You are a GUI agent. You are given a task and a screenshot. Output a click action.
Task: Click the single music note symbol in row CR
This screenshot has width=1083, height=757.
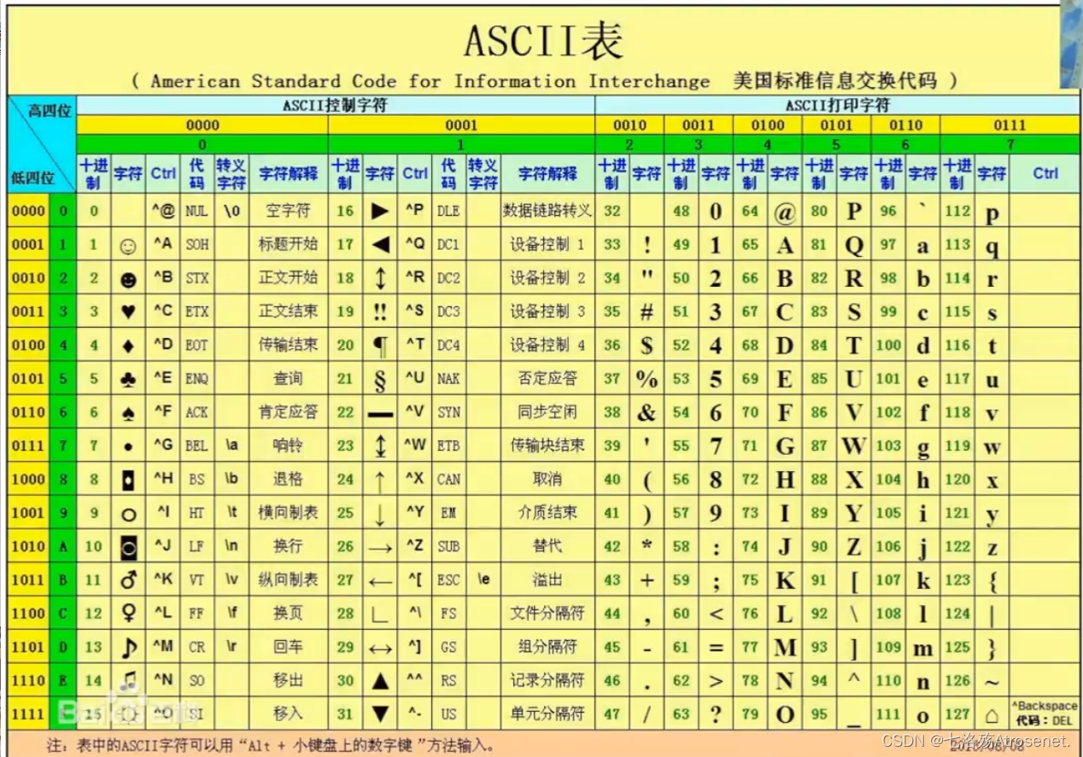pyautogui.click(x=129, y=647)
